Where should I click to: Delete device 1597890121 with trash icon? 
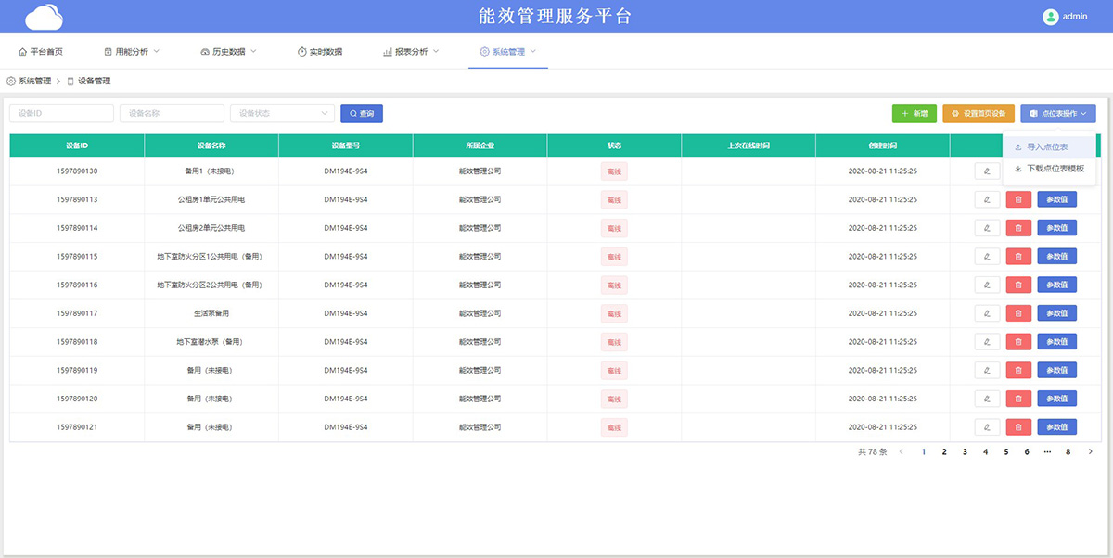1018,427
